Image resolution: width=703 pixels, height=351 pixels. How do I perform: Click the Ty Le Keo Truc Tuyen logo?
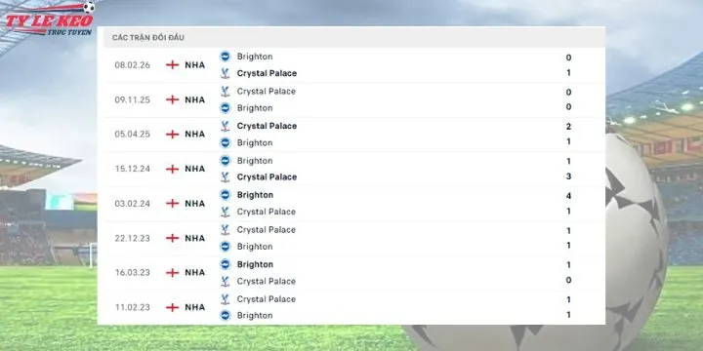point(50,19)
